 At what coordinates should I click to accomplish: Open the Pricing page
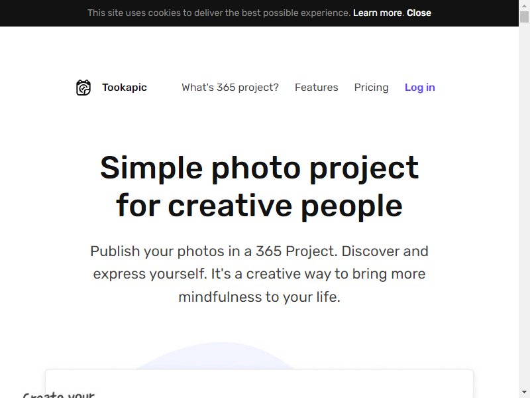[371, 88]
